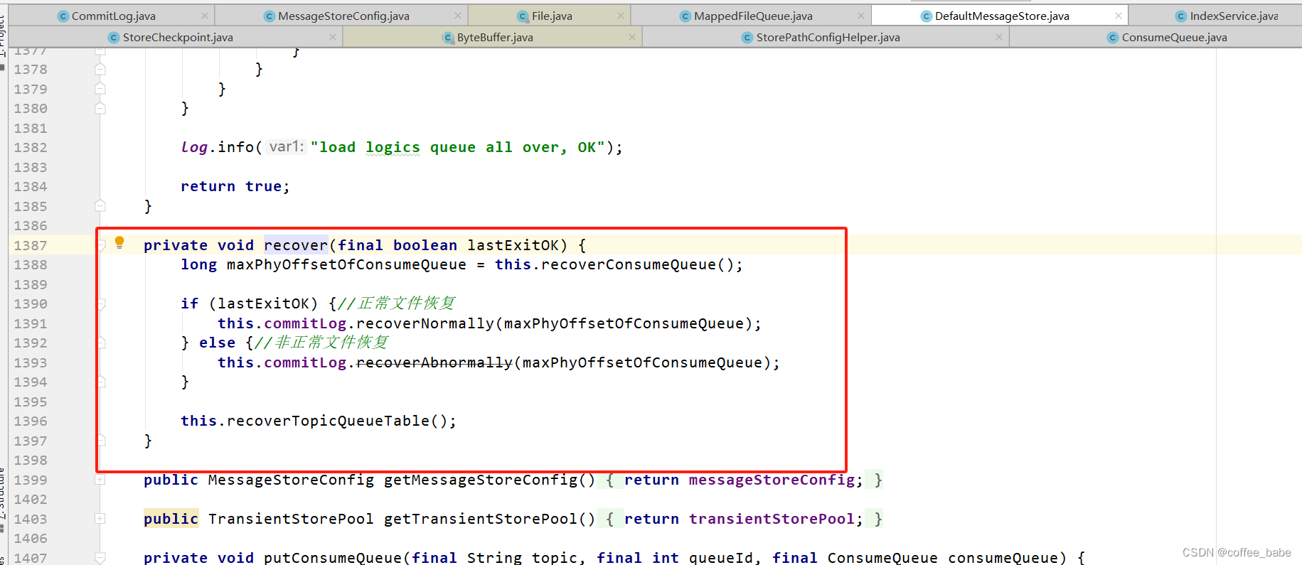Viewport: 1302px width, 565px height.
Task: Close the StorePathConfigHelper.java tab
Action: coord(999,37)
